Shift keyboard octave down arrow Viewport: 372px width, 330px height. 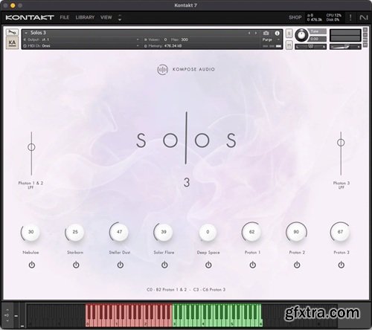(x=7, y=320)
